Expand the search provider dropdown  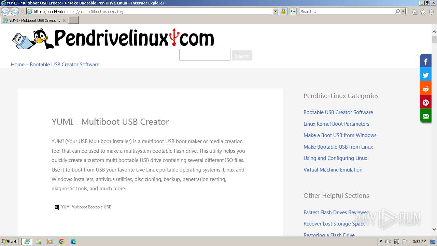point(403,12)
